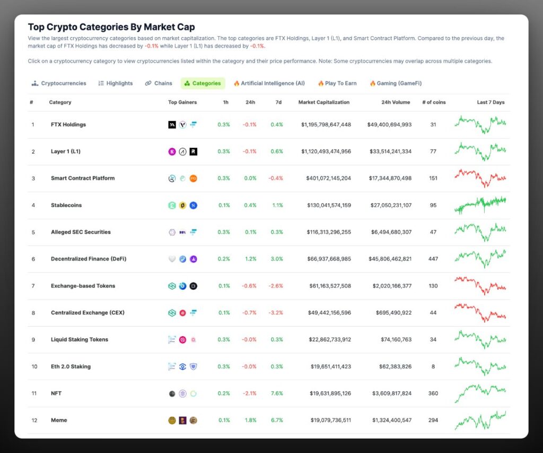
Task: View the Exchange-based Tokens red sparkline chart
Action: pyautogui.click(x=480, y=286)
